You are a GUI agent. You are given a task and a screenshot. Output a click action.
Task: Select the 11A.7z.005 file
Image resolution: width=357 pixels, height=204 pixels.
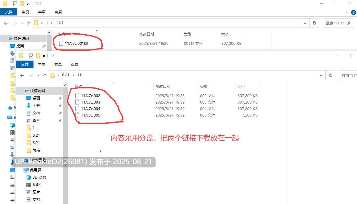pos(90,115)
